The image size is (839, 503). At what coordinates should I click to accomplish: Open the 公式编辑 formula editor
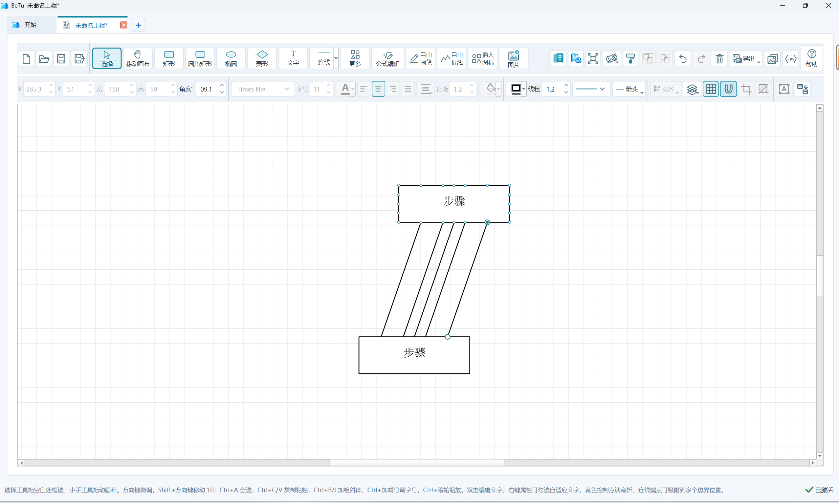(x=388, y=59)
